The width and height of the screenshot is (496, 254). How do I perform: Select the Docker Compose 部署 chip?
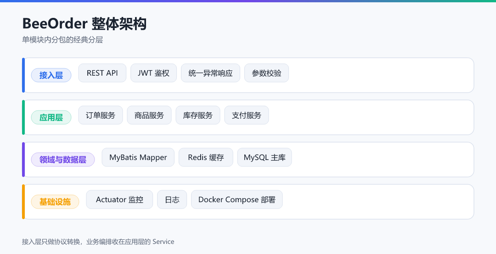coord(237,199)
